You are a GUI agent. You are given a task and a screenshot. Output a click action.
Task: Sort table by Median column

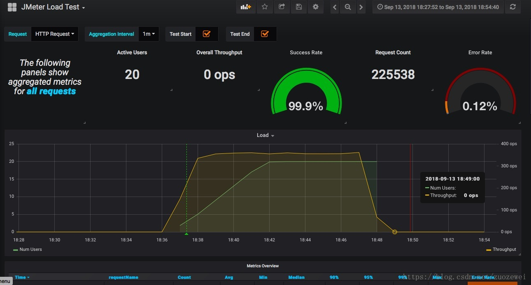[296, 278]
